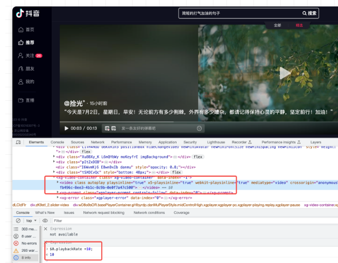
Task: Switch to the upper Console tab in DevTools
Action: [x=58, y=142]
